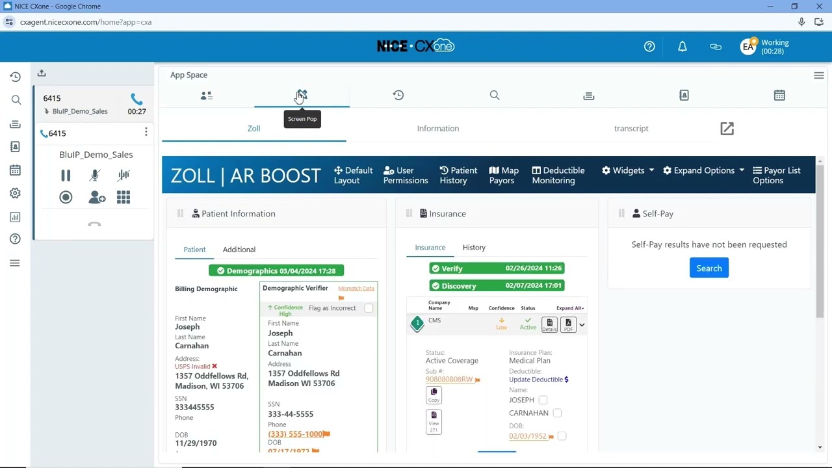Open Patient History
The height and width of the screenshot is (468, 832).
(458, 175)
